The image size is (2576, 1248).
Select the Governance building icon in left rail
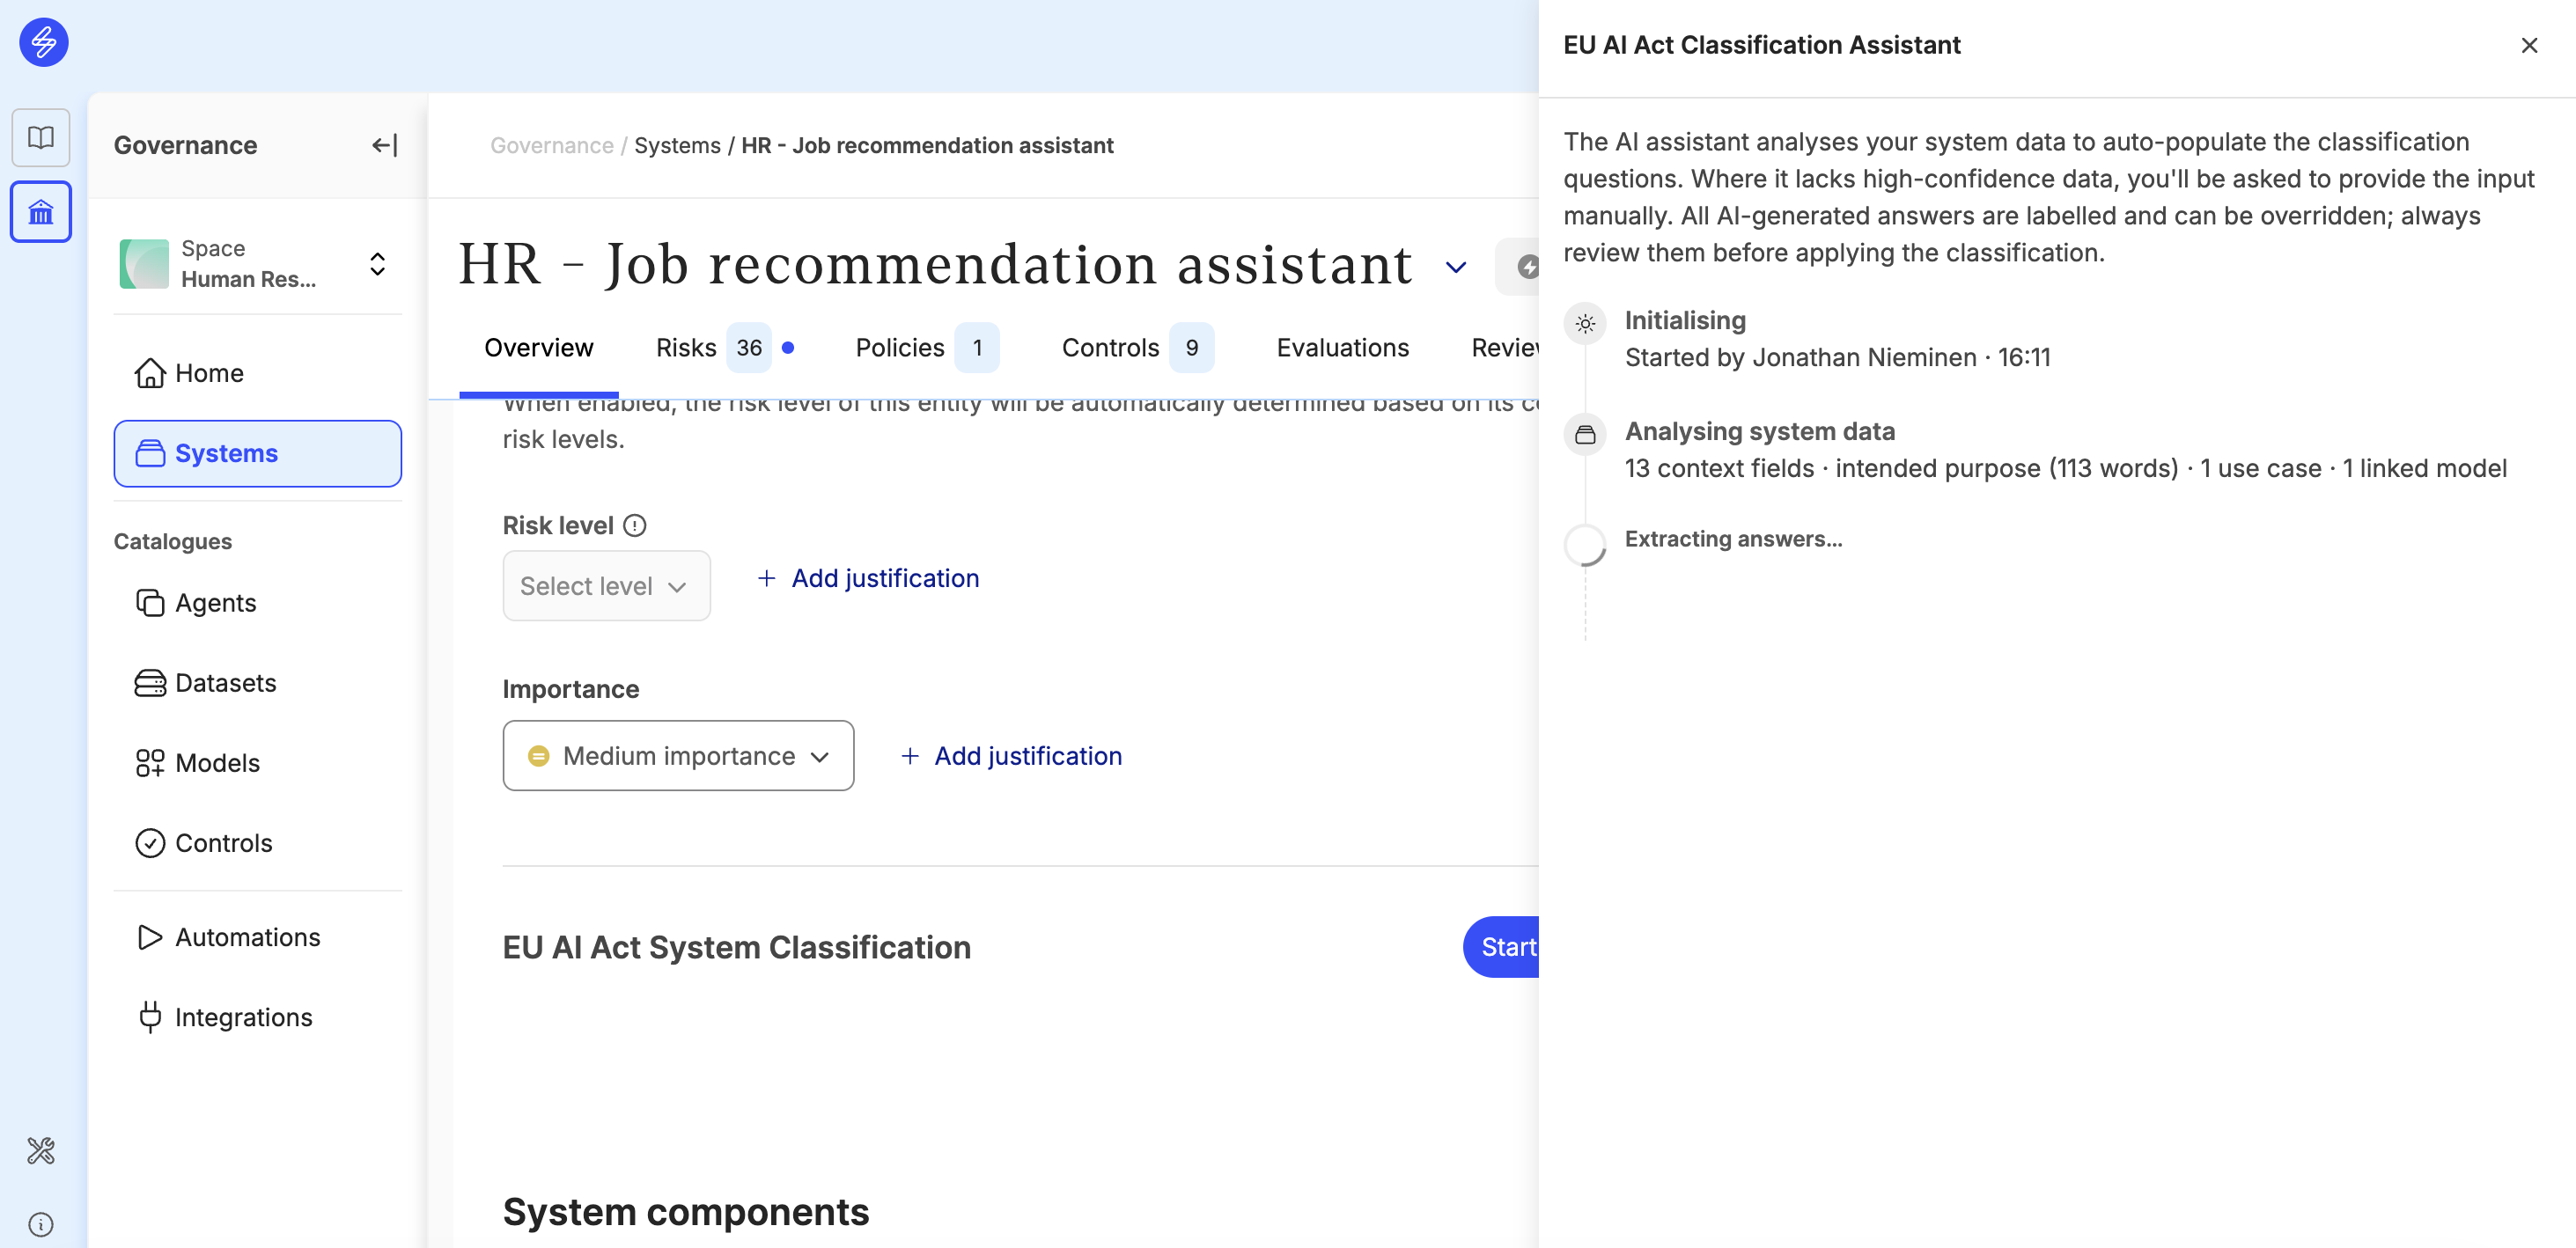coord(41,212)
